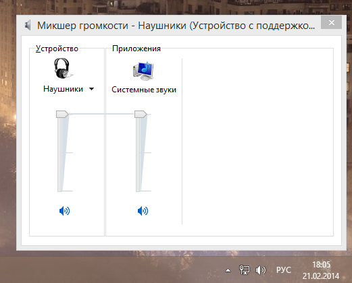The height and width of the screenshot is (283, 352).
Task: Open the system tray volume icon
Action: [x=261, y=270]
